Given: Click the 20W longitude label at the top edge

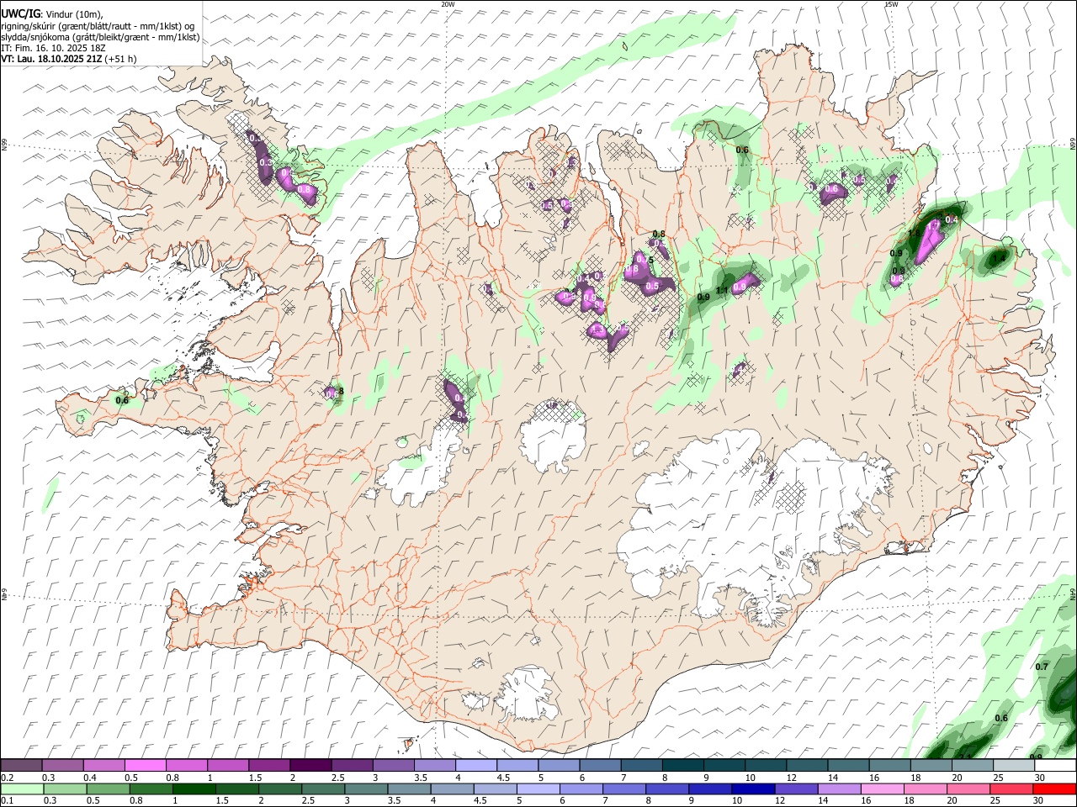Looking at the screenshot, I should [448, 4].
